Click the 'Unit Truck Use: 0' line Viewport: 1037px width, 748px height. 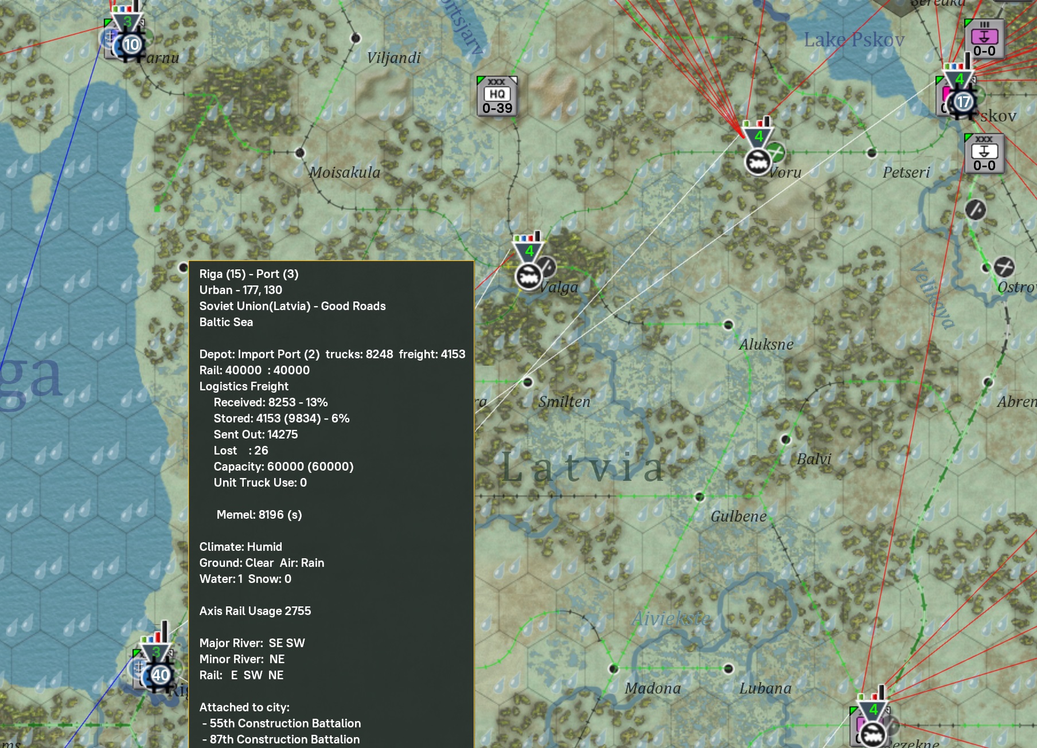pos(260,483)
